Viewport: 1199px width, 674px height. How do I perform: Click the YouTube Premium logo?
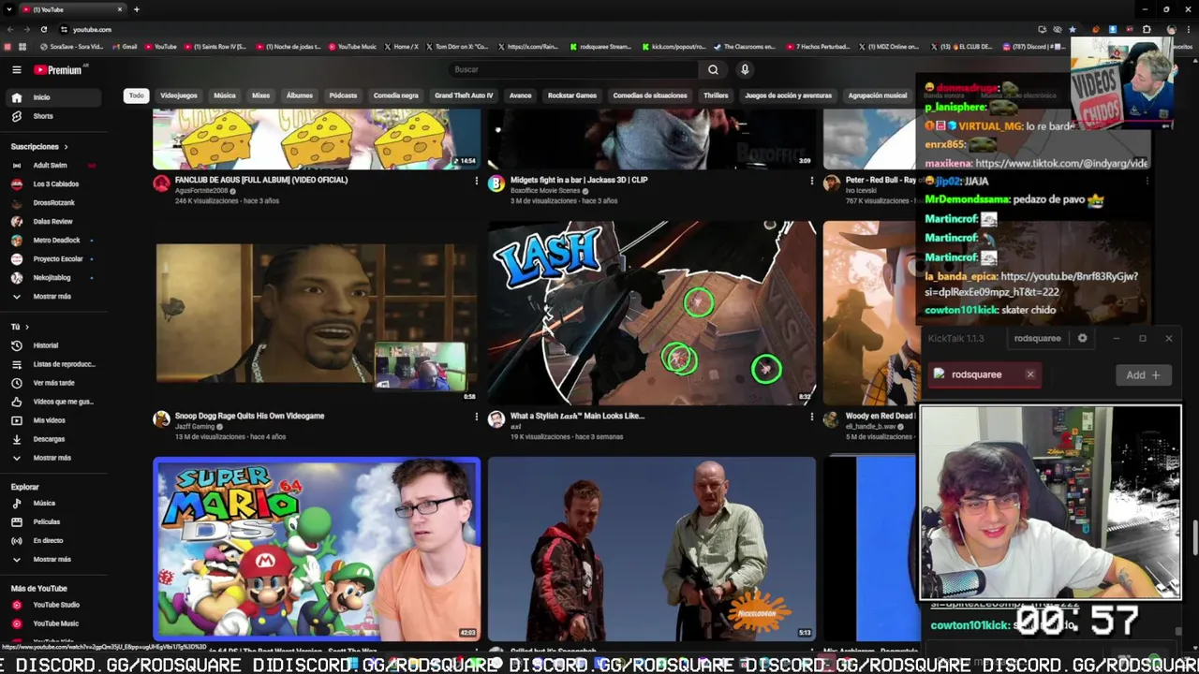point(58,69)
